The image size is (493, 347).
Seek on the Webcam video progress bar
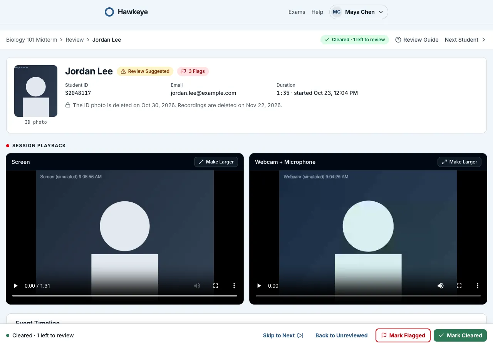(x=368, y=296)
